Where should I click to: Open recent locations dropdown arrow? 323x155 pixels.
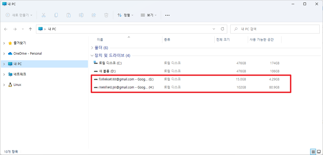23,29
